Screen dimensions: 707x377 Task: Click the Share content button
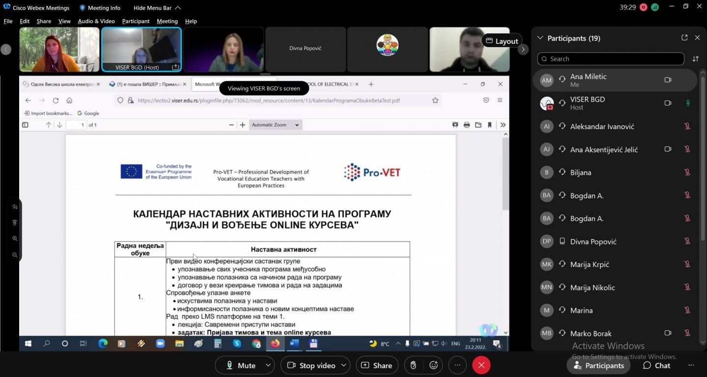click(377, 365)
